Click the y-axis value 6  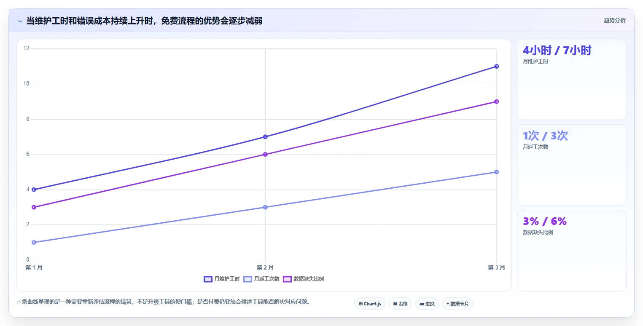tap(28, 154)
